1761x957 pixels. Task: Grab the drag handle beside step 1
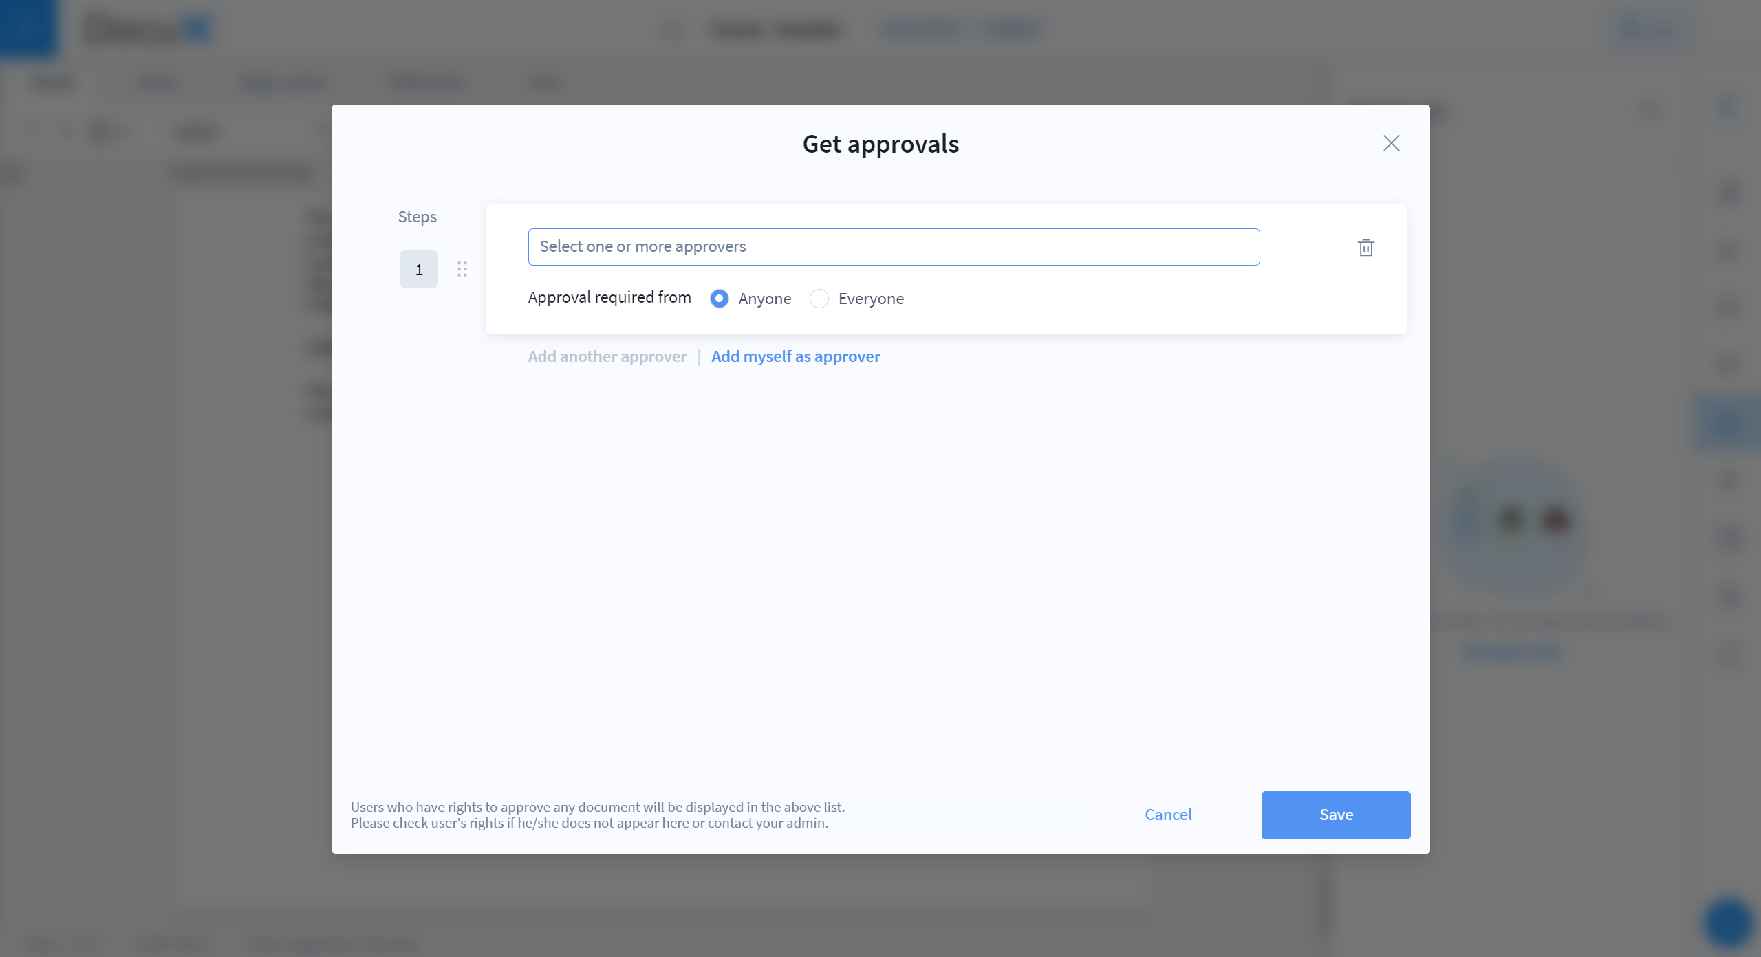(x=462, y=269)
